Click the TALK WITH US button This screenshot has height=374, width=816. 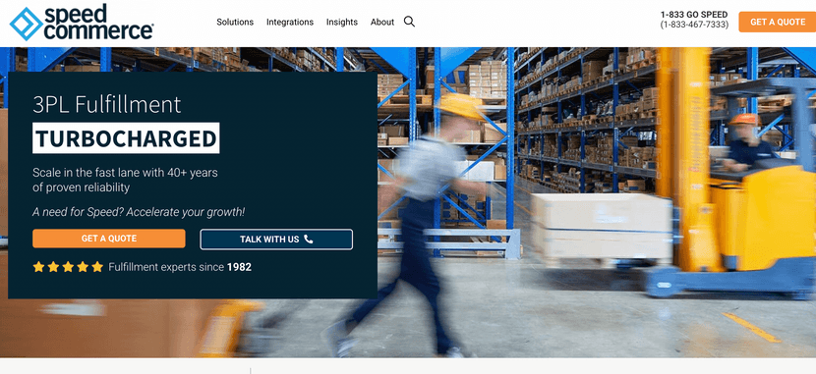[276, 240]
